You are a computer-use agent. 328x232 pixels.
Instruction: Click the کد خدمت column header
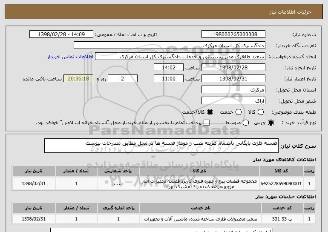pos(282,208)
